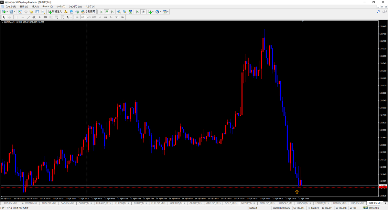Switch to the GOLD,M15 chart tab
The image size is (388, 210).
point(230,203)
